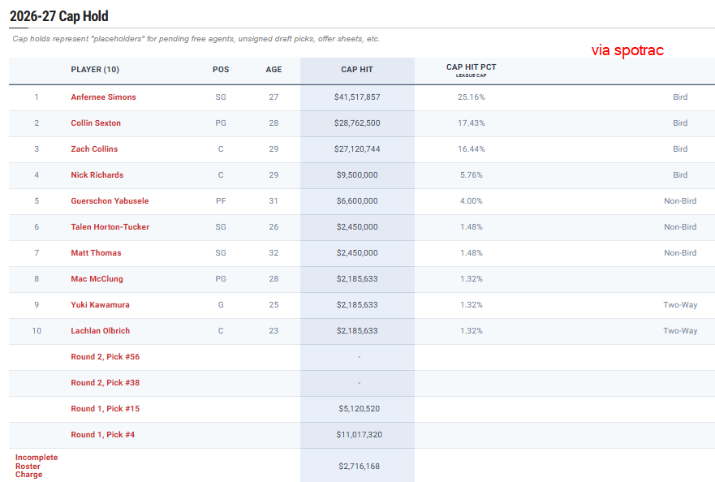Sort by POS column header
The height and width of the screenshot is (482, 715).
pos(221,70)
